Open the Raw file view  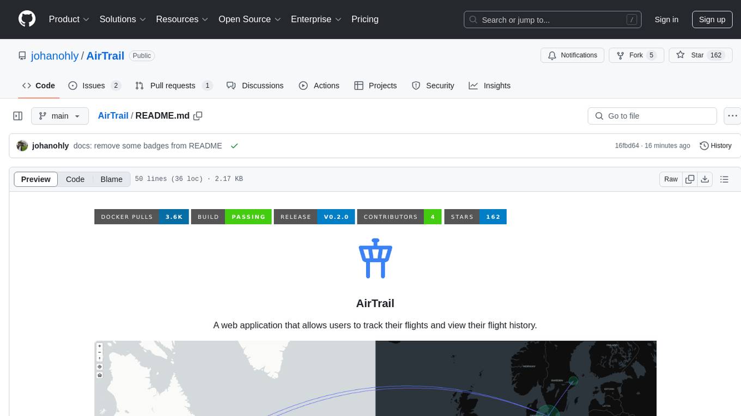click(671, 179)
